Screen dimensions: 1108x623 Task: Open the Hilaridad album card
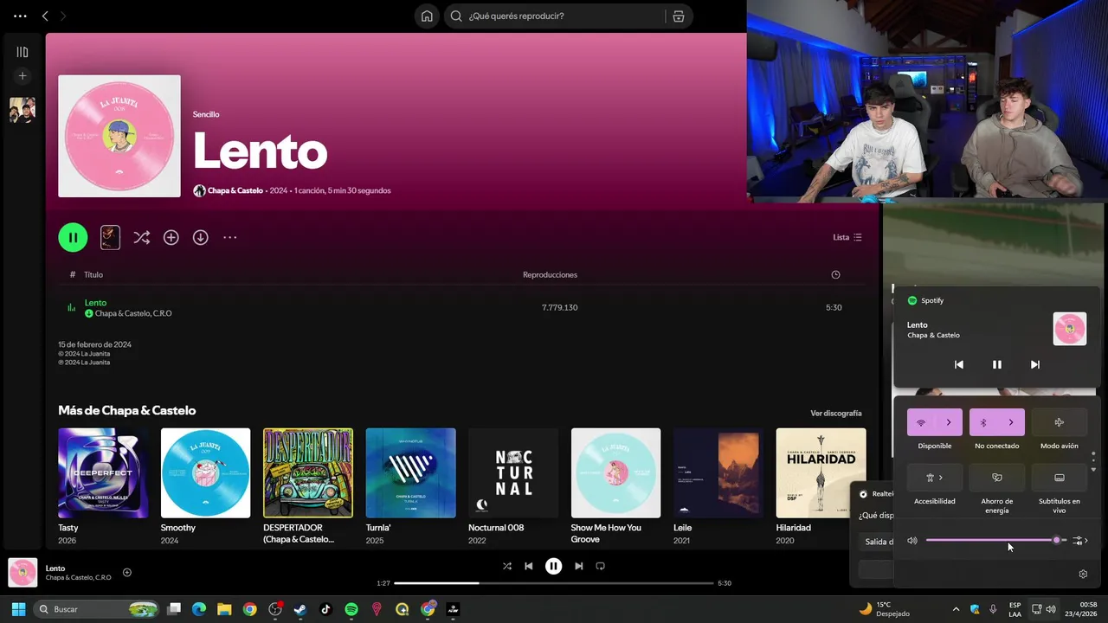(x=821, y=486)
